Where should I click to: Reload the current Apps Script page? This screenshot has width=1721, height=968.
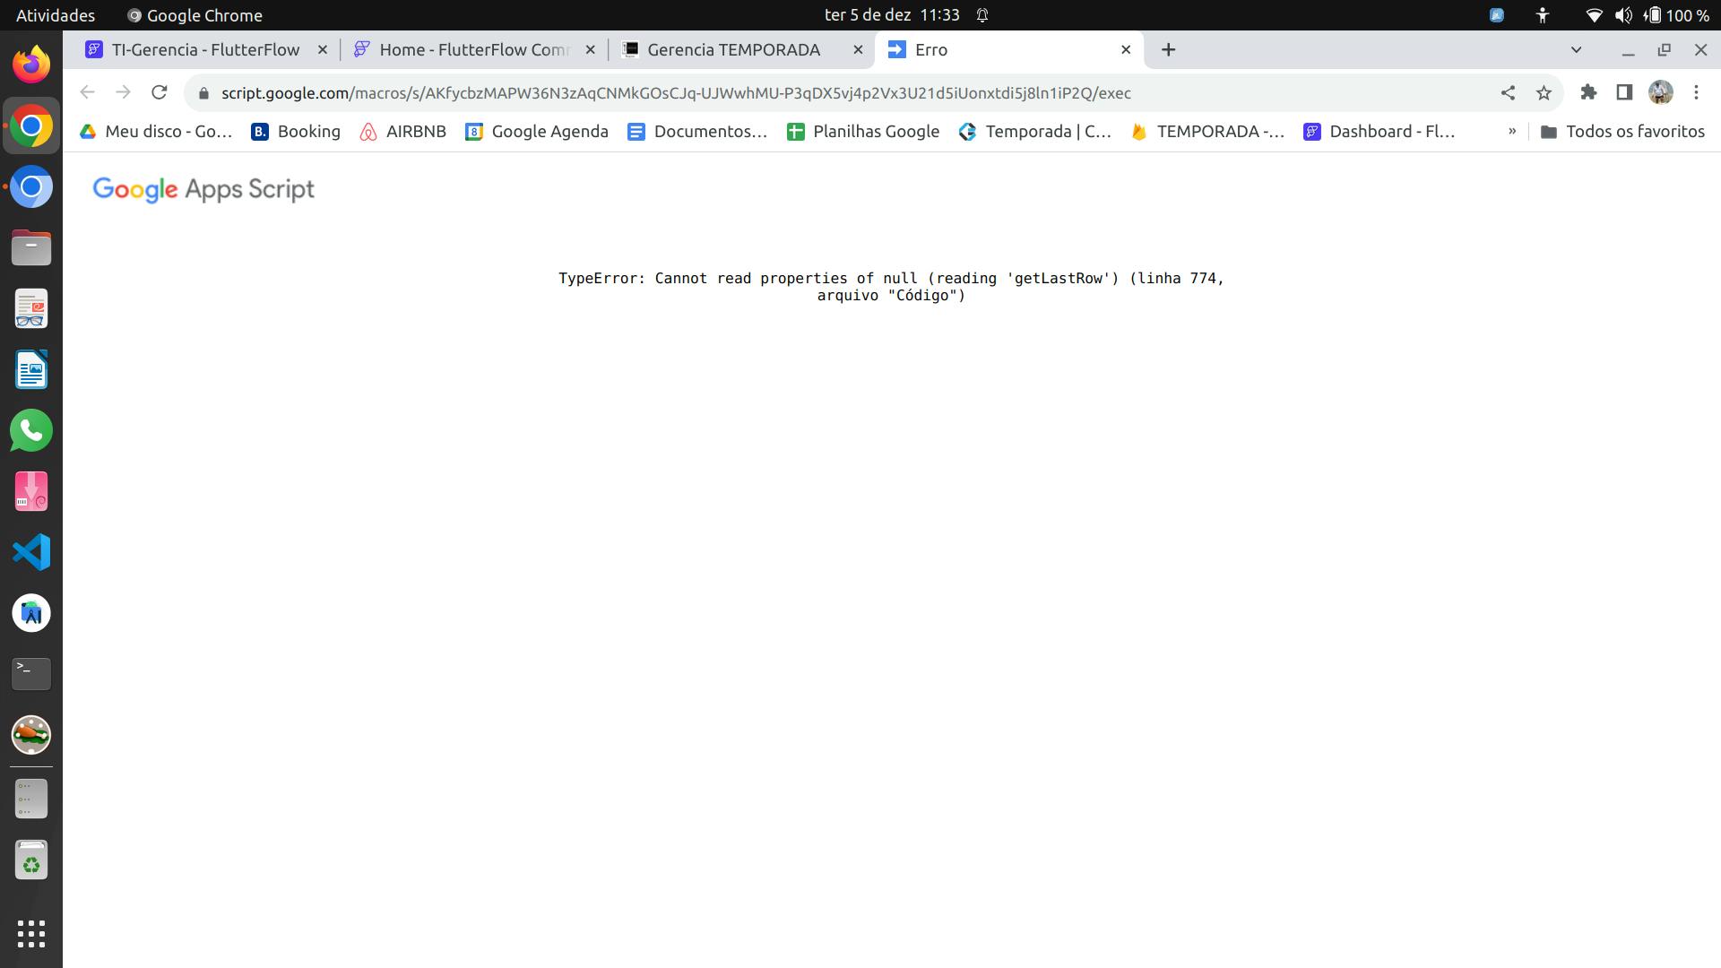click(x=160, y=92)
